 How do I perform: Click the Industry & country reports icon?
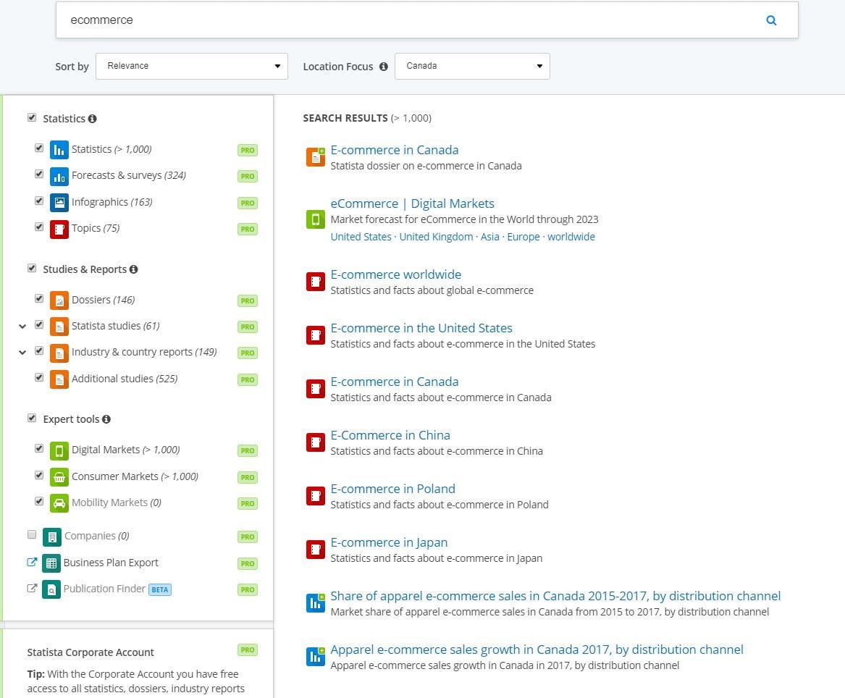coord(59,353)
